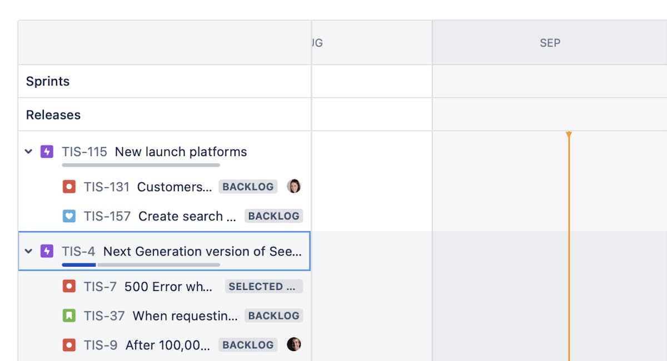Viewport: 667px width, 361px height.
Task: Click the SEP month column header
Action: click(550, 43)
